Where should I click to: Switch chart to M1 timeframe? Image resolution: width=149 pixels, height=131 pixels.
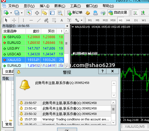pyautogui.click(x=90, y=20)
